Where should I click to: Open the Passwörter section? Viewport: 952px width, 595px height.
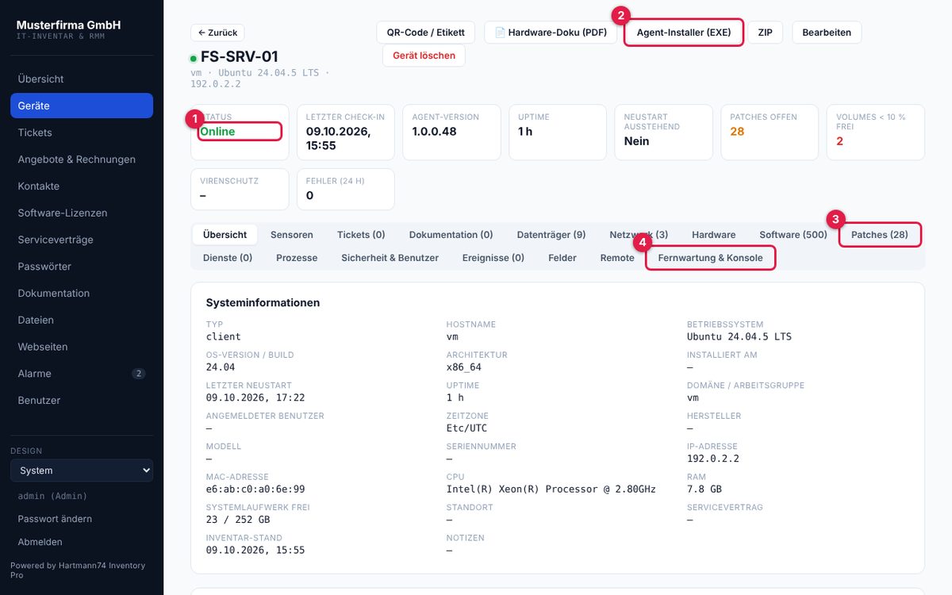click(82, 267)
